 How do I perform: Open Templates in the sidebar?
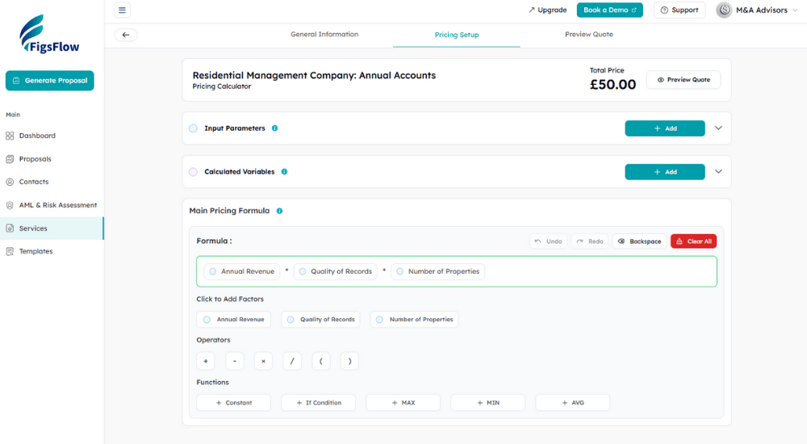pos(52,251)
